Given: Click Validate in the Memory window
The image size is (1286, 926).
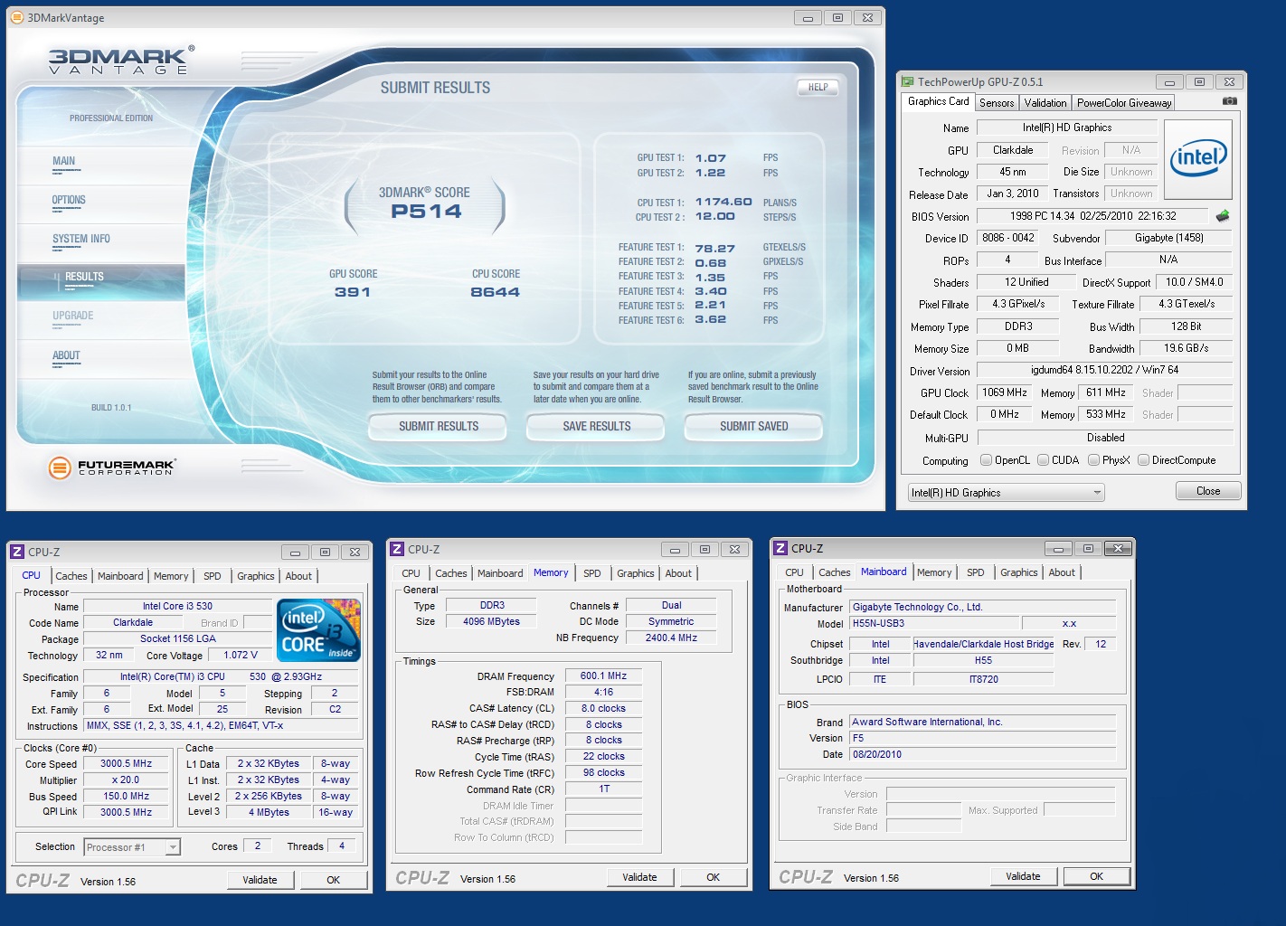Looking at the screenshot, I should (x=639, y=877).
